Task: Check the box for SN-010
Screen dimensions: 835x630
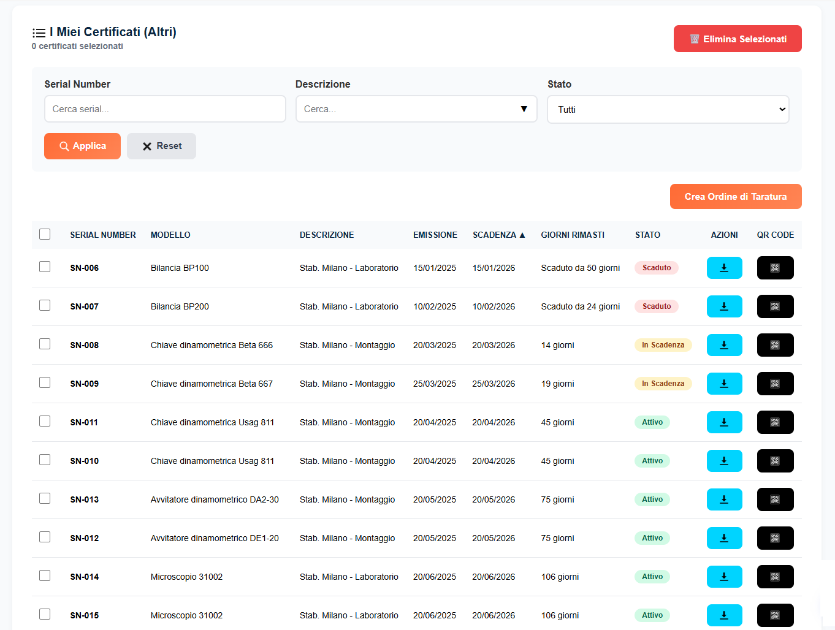Action: [x=45, y=460]
